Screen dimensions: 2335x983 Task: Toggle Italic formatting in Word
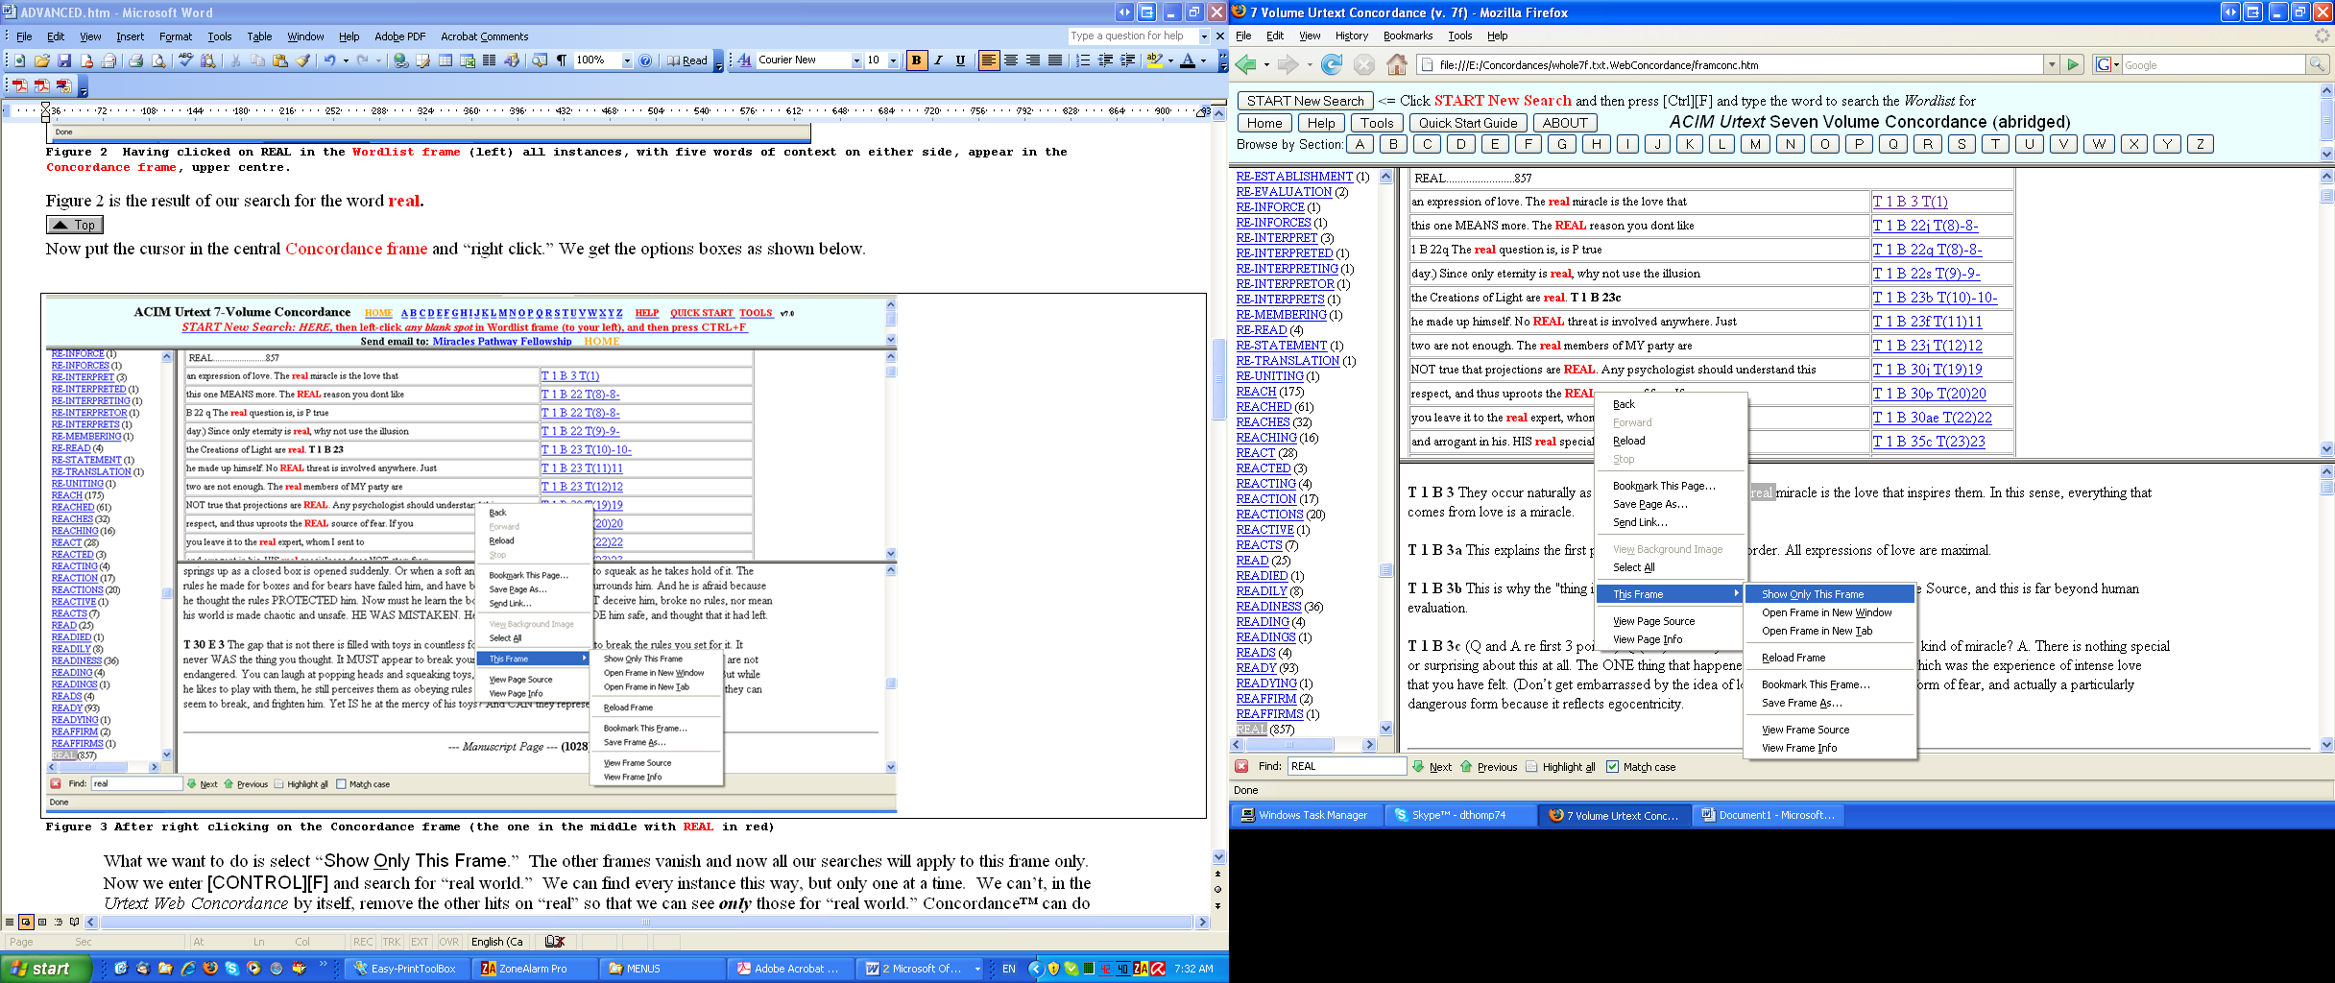pos(938,60)
